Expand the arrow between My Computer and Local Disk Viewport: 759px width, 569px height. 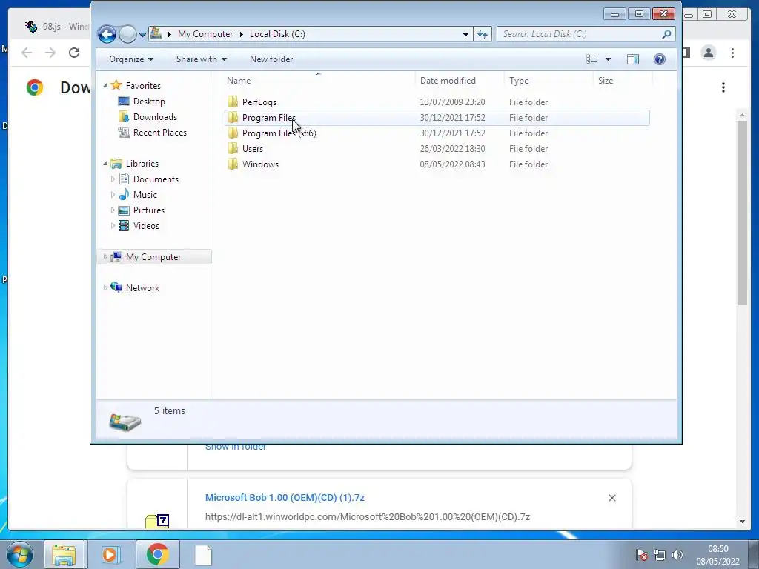[x=241, y=34]
